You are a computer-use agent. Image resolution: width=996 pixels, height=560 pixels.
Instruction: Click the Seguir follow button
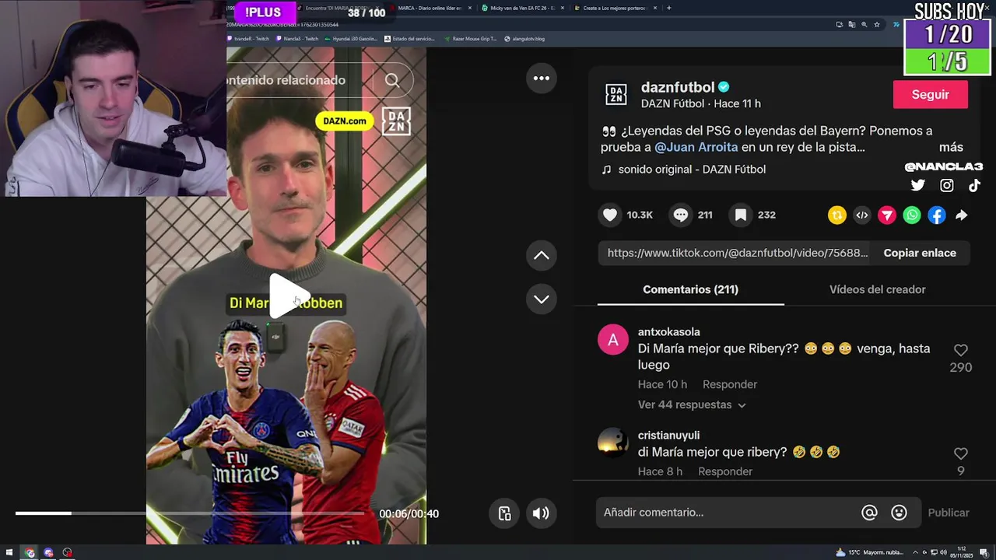point(930,95)
